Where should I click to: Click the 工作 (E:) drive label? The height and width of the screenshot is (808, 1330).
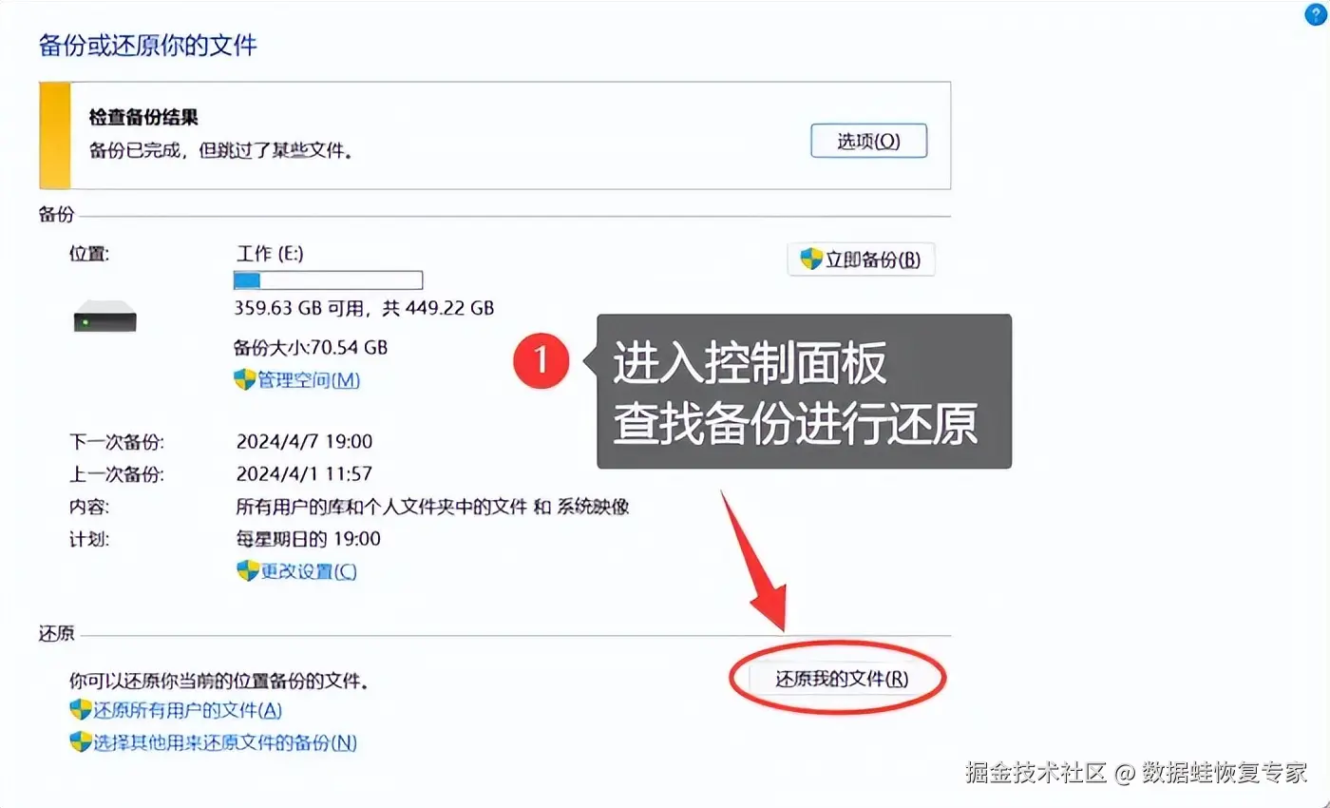coord(270,254)
